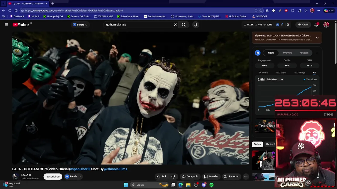Viewport: 337px width, 189px height.
Task: Open vidIQ list icon in header
Action: [282, 25]
